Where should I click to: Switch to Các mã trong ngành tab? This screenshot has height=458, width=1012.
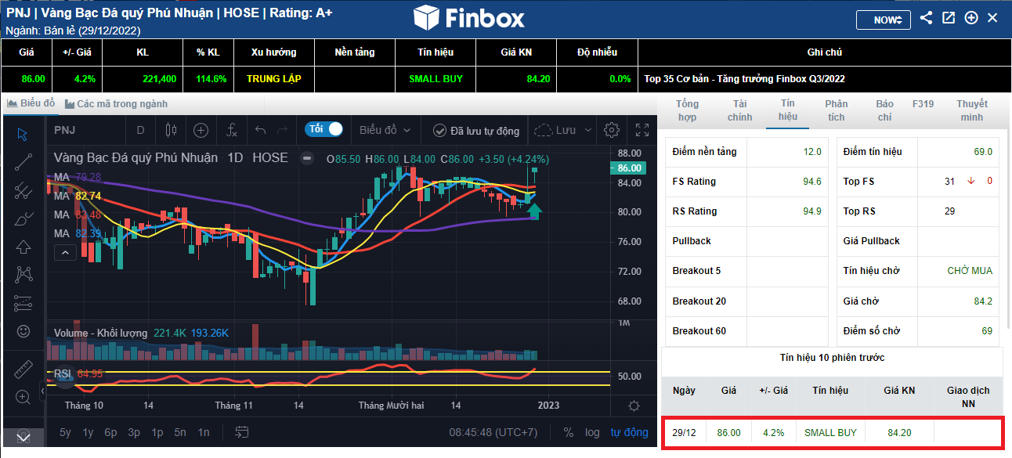point(116,103)
